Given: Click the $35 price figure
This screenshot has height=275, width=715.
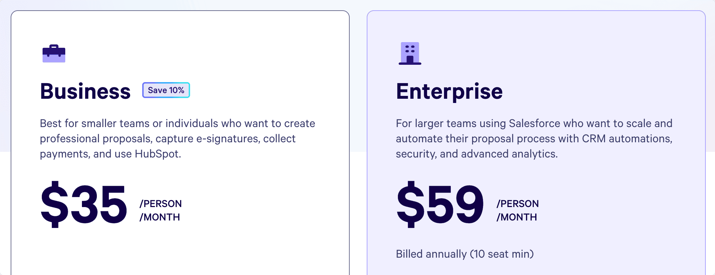Looking at the screenshot, I should point(84,205).
